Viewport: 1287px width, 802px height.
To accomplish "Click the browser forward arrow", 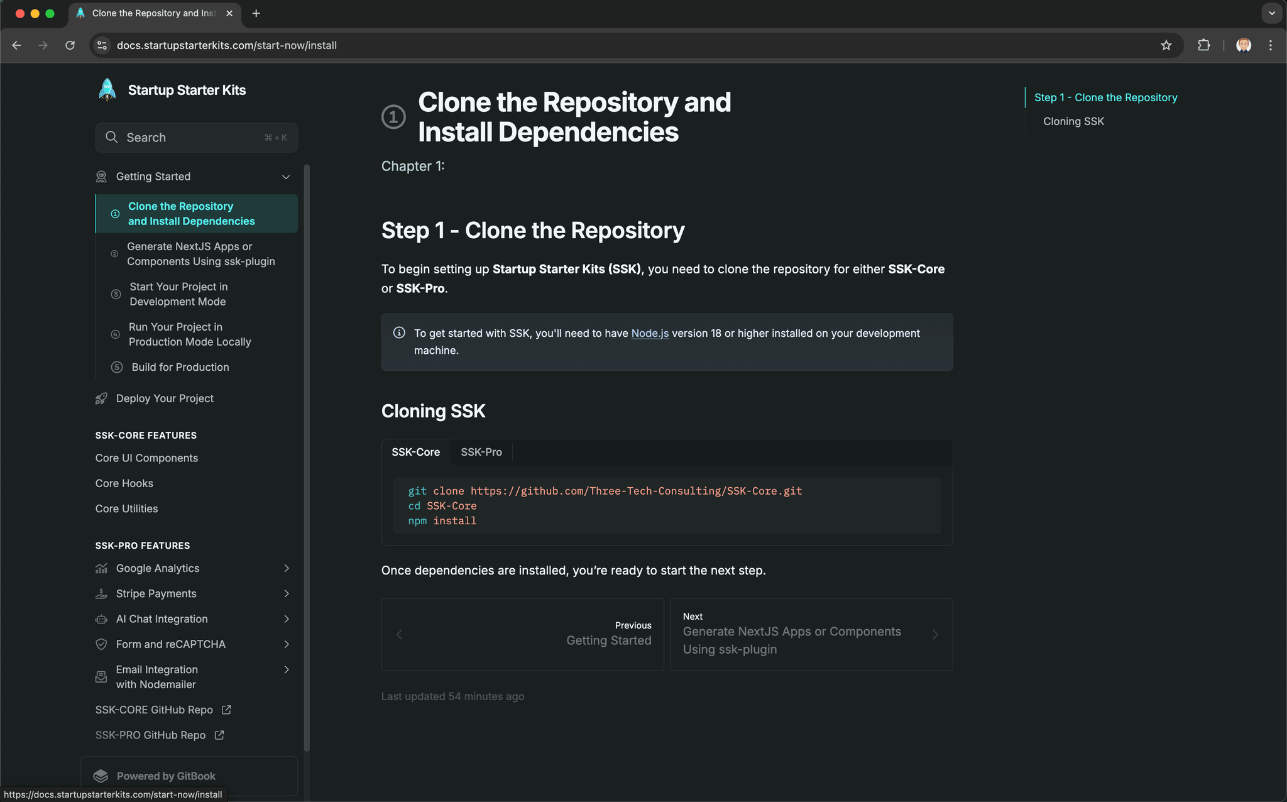I will point(43,45).
